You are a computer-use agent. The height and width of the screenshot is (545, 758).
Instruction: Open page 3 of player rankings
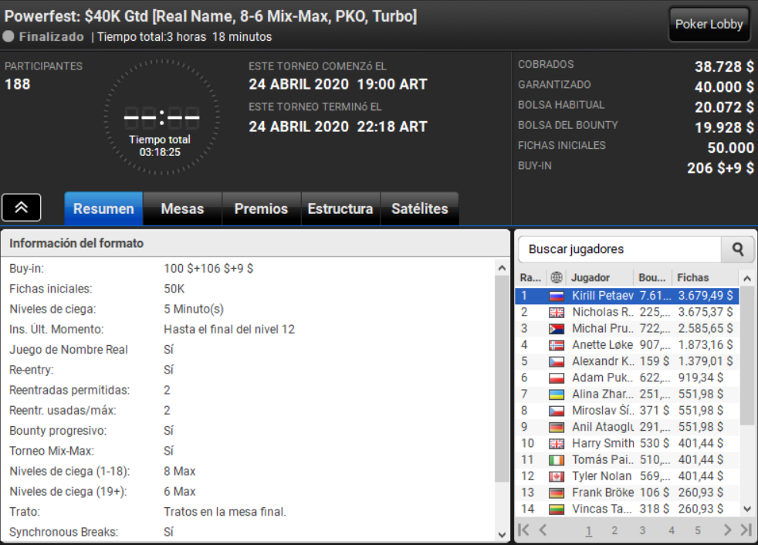click(642, 530)
